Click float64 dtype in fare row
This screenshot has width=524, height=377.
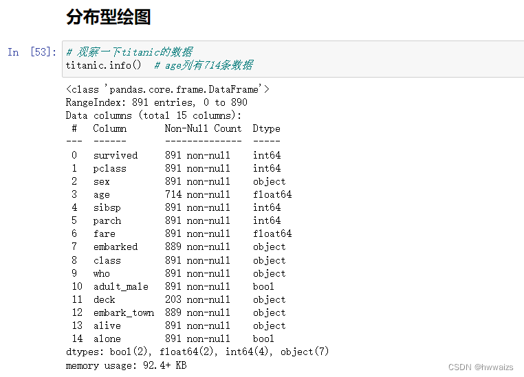(x=272, y=233)
